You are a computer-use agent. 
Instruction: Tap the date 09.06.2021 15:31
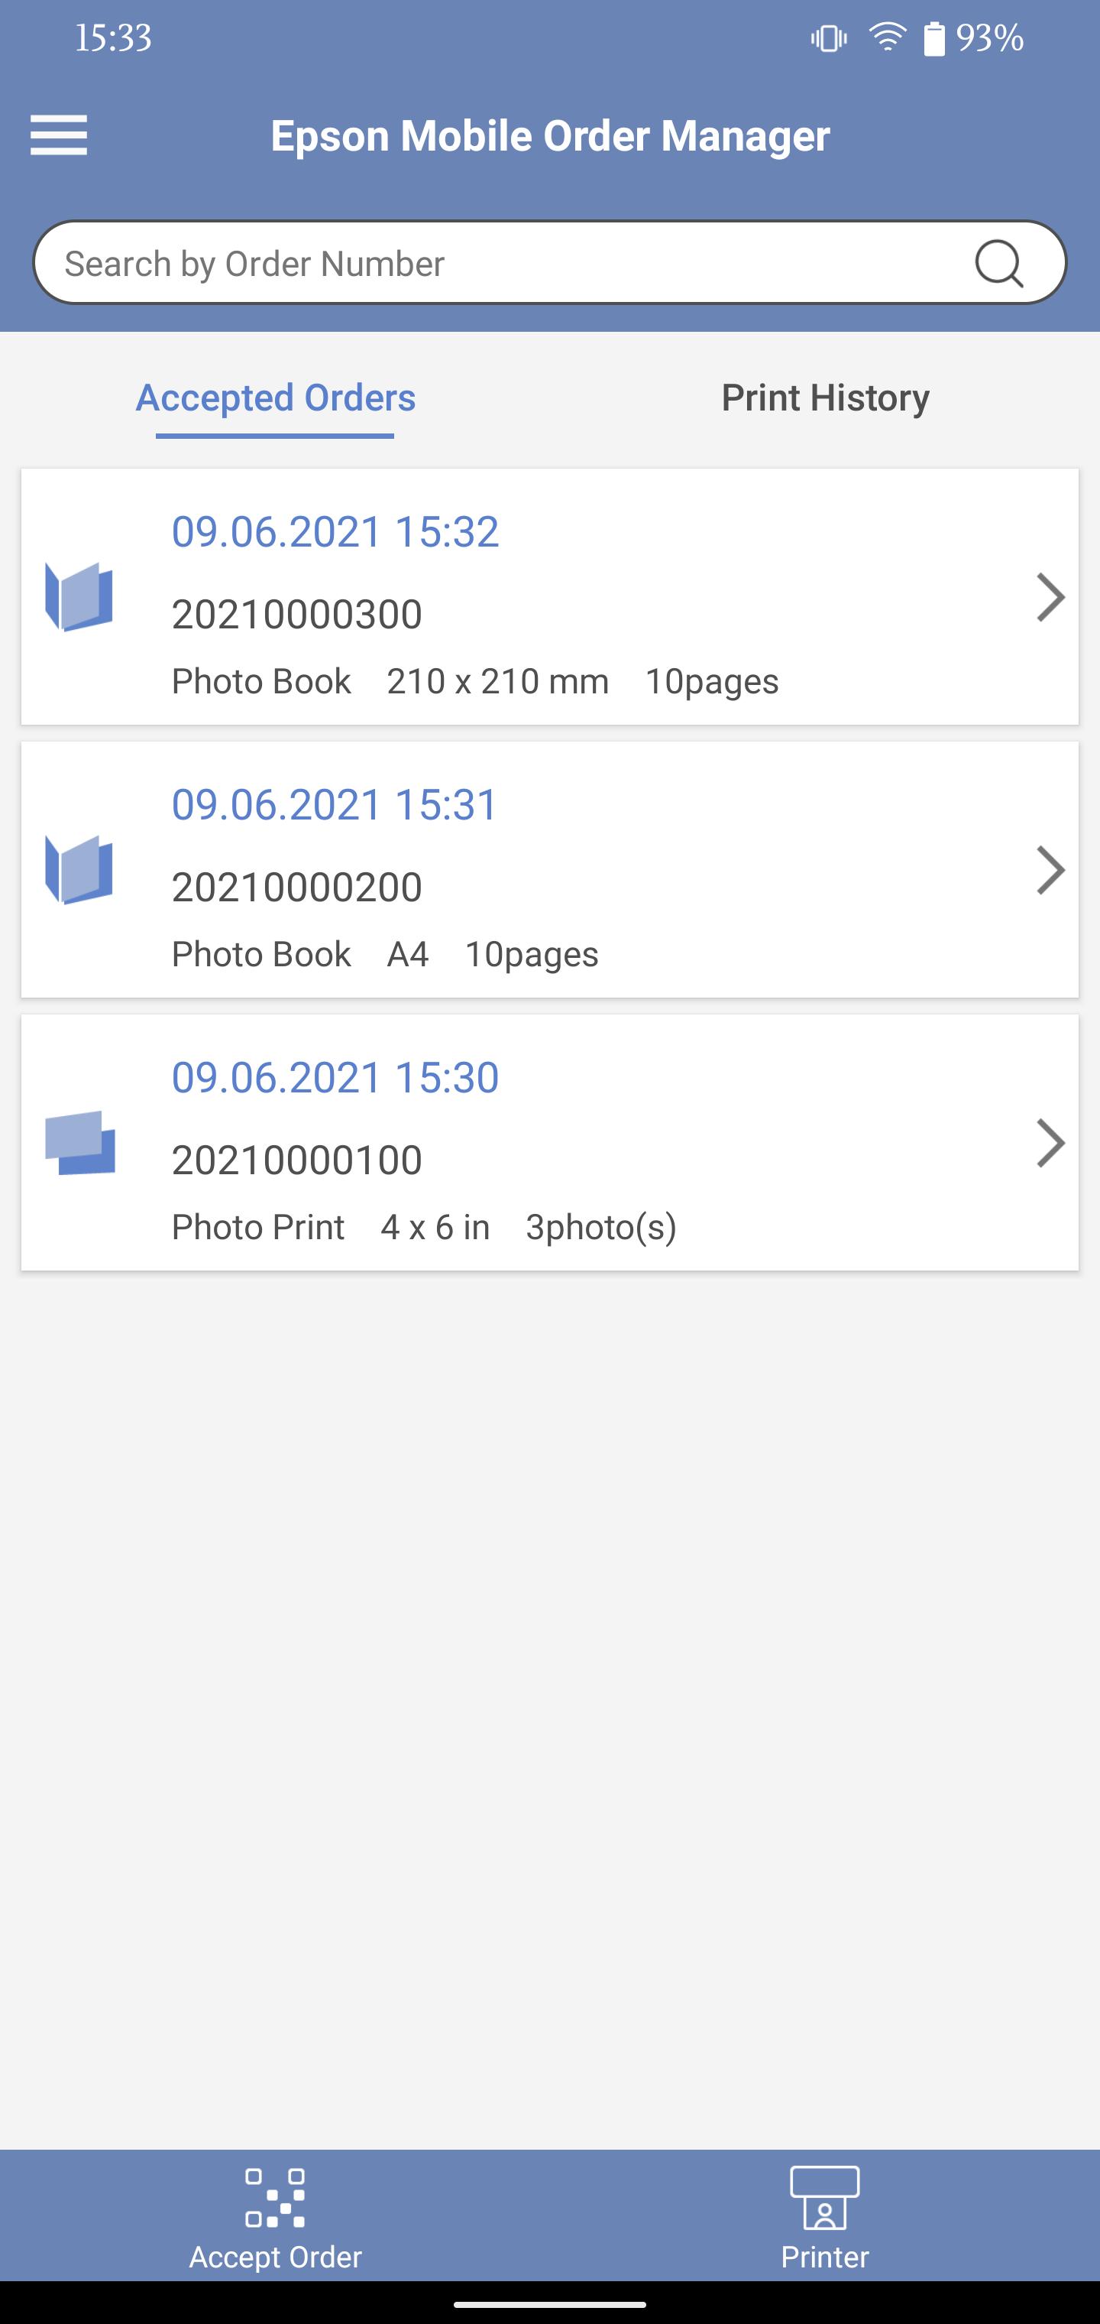(335, 803)
